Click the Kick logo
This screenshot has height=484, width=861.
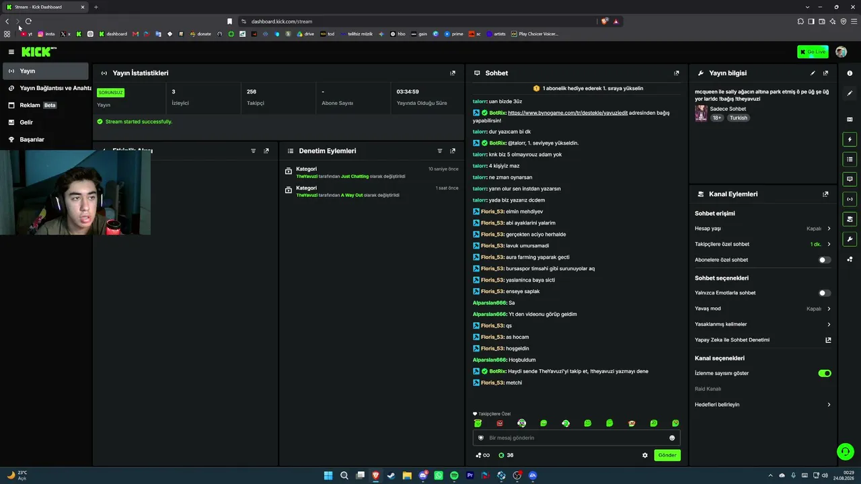click(x=39, y=52)
